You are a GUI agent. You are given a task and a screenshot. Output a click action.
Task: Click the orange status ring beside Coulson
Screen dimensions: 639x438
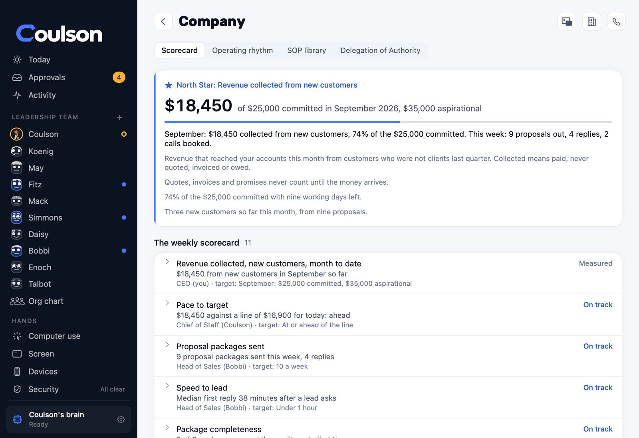click(124, 134)
